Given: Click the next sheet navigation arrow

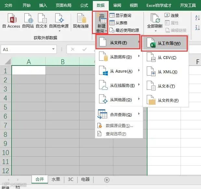Looking at the screenshot, I should [18, 180].
